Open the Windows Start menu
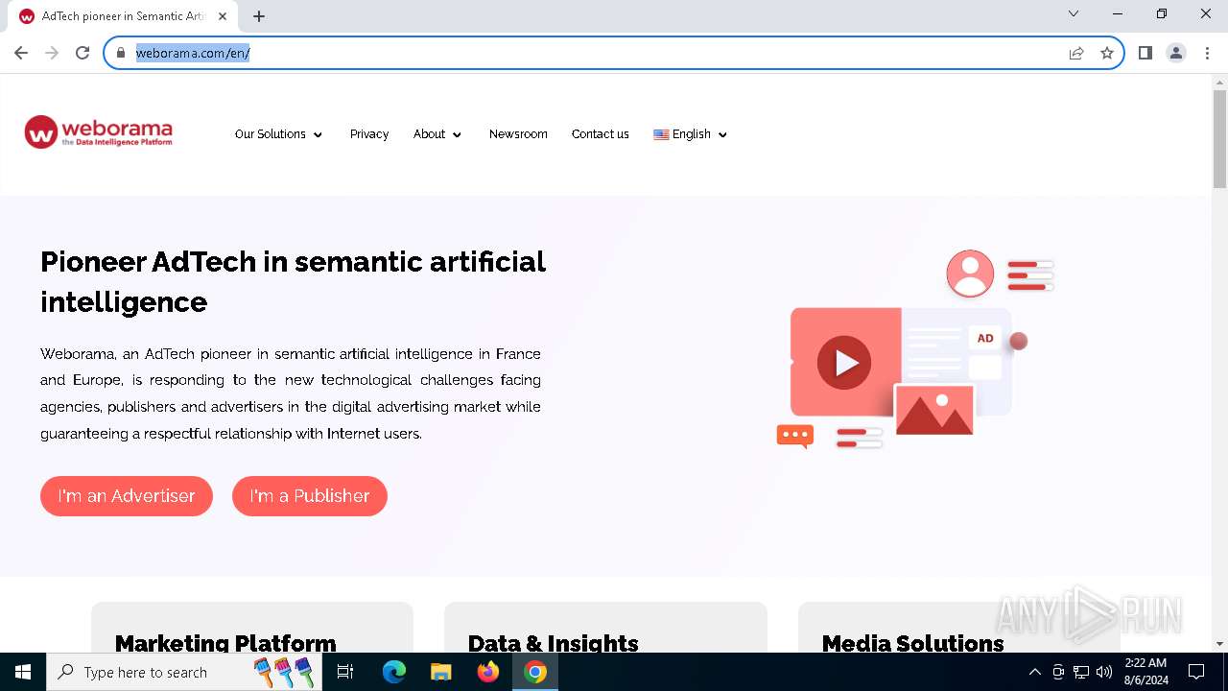Screen dimensions: 1228x691 23,672
